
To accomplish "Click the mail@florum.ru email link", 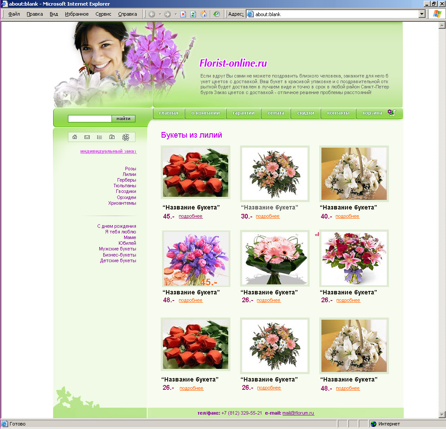I will [x=298, y=413].
